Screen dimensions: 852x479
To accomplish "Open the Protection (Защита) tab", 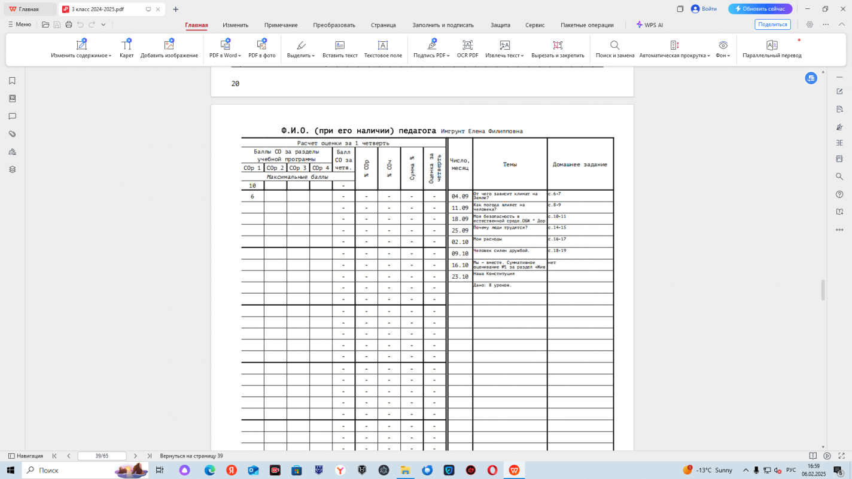I will coord(500,25).
